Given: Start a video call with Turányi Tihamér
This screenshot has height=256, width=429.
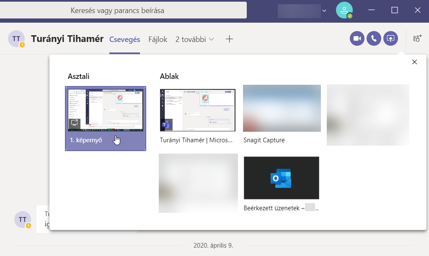Looking at the screenshot, I should [357, 39].
